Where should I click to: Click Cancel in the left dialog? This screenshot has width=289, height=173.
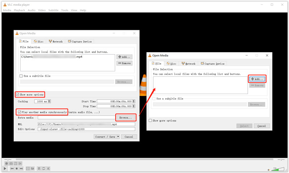point(129,137)
